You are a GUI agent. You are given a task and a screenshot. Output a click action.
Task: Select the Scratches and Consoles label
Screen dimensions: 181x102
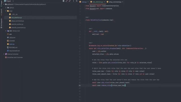click(x=15, y=58)
